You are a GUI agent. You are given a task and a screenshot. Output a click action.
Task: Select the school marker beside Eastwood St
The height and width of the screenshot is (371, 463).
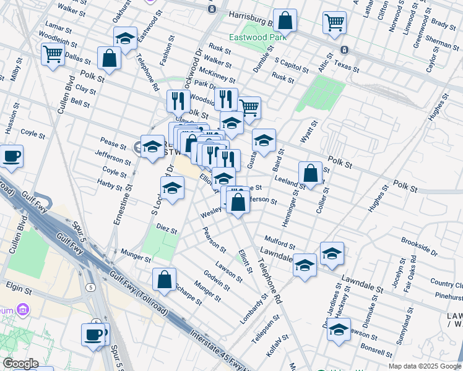point(125,38)
